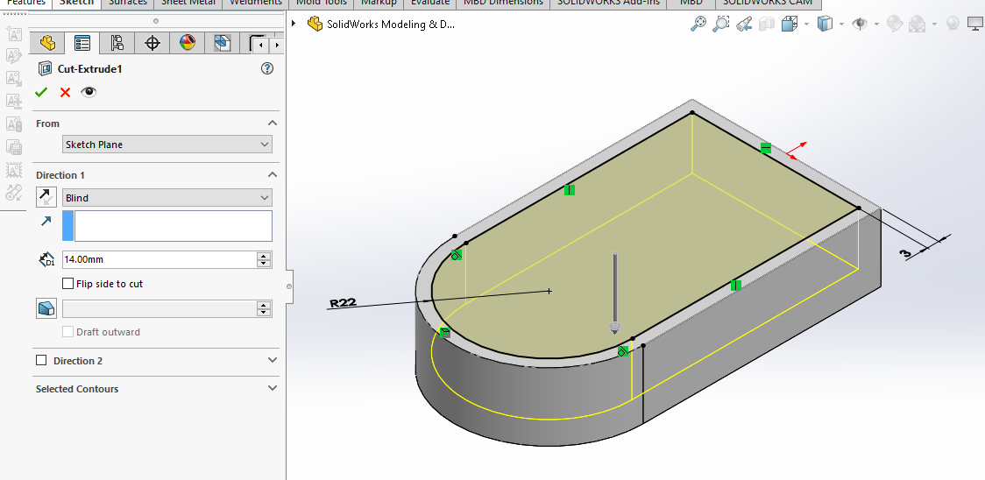Toggle the detailed preview eye icon
The height and width of the screenshot is (480, 985).
[89, 92]
